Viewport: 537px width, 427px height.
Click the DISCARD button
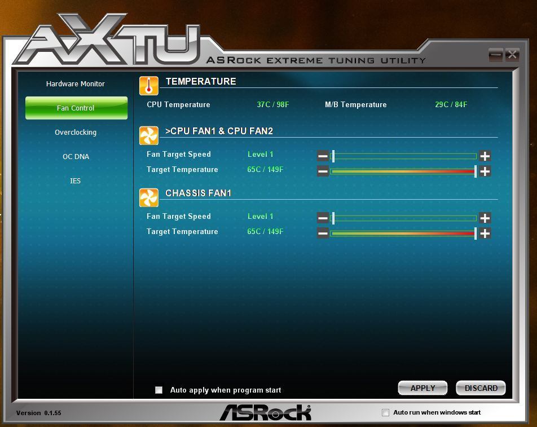[x=481, y=388]
